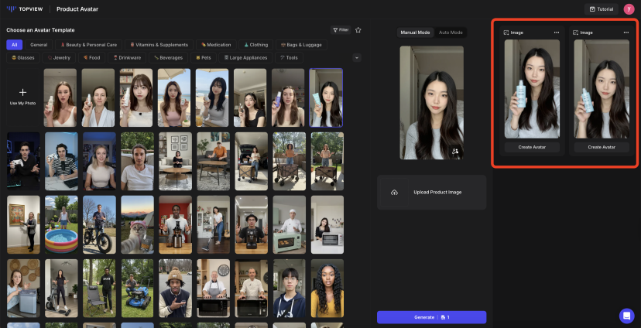Open the Filter dropdown

340,30
